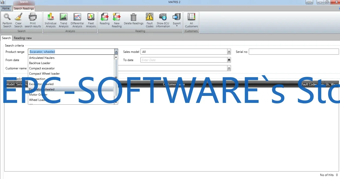Choose Articulated Haulers from the list
Image resolution: width=340 pixels, height=179 pixels.
71,58
